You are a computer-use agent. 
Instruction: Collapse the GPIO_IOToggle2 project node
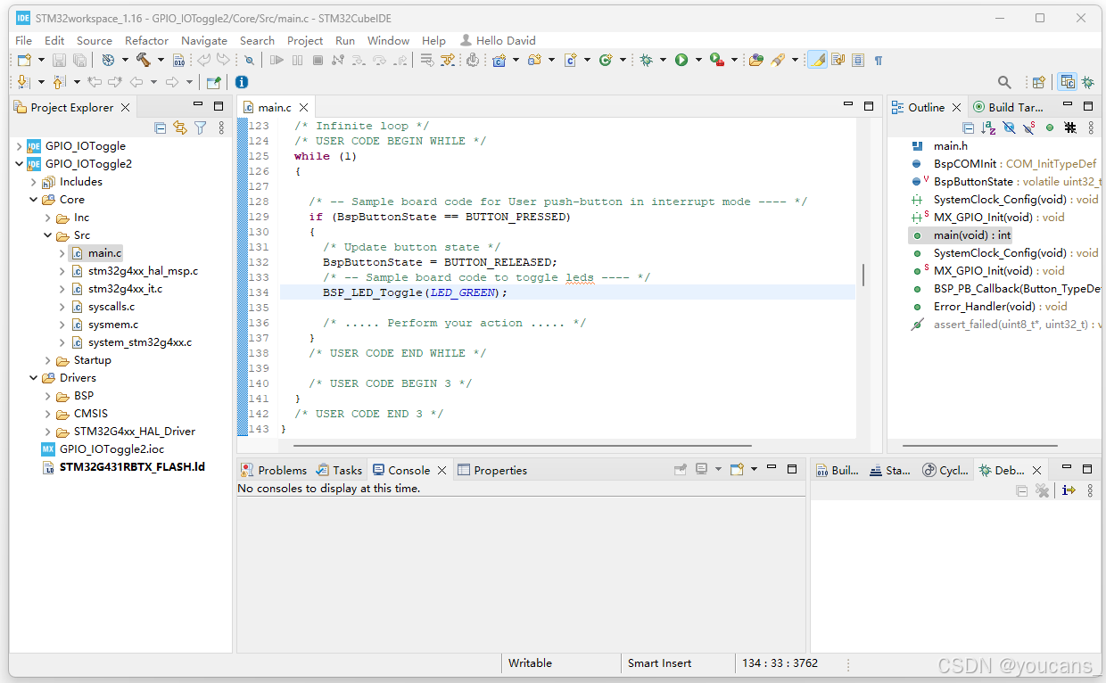click(20, 164)
